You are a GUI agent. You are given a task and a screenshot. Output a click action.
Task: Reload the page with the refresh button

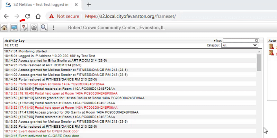click(27, 16)
